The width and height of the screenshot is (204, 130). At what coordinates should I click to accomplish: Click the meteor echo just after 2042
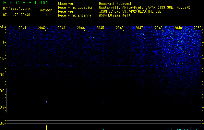pos(46,101)
